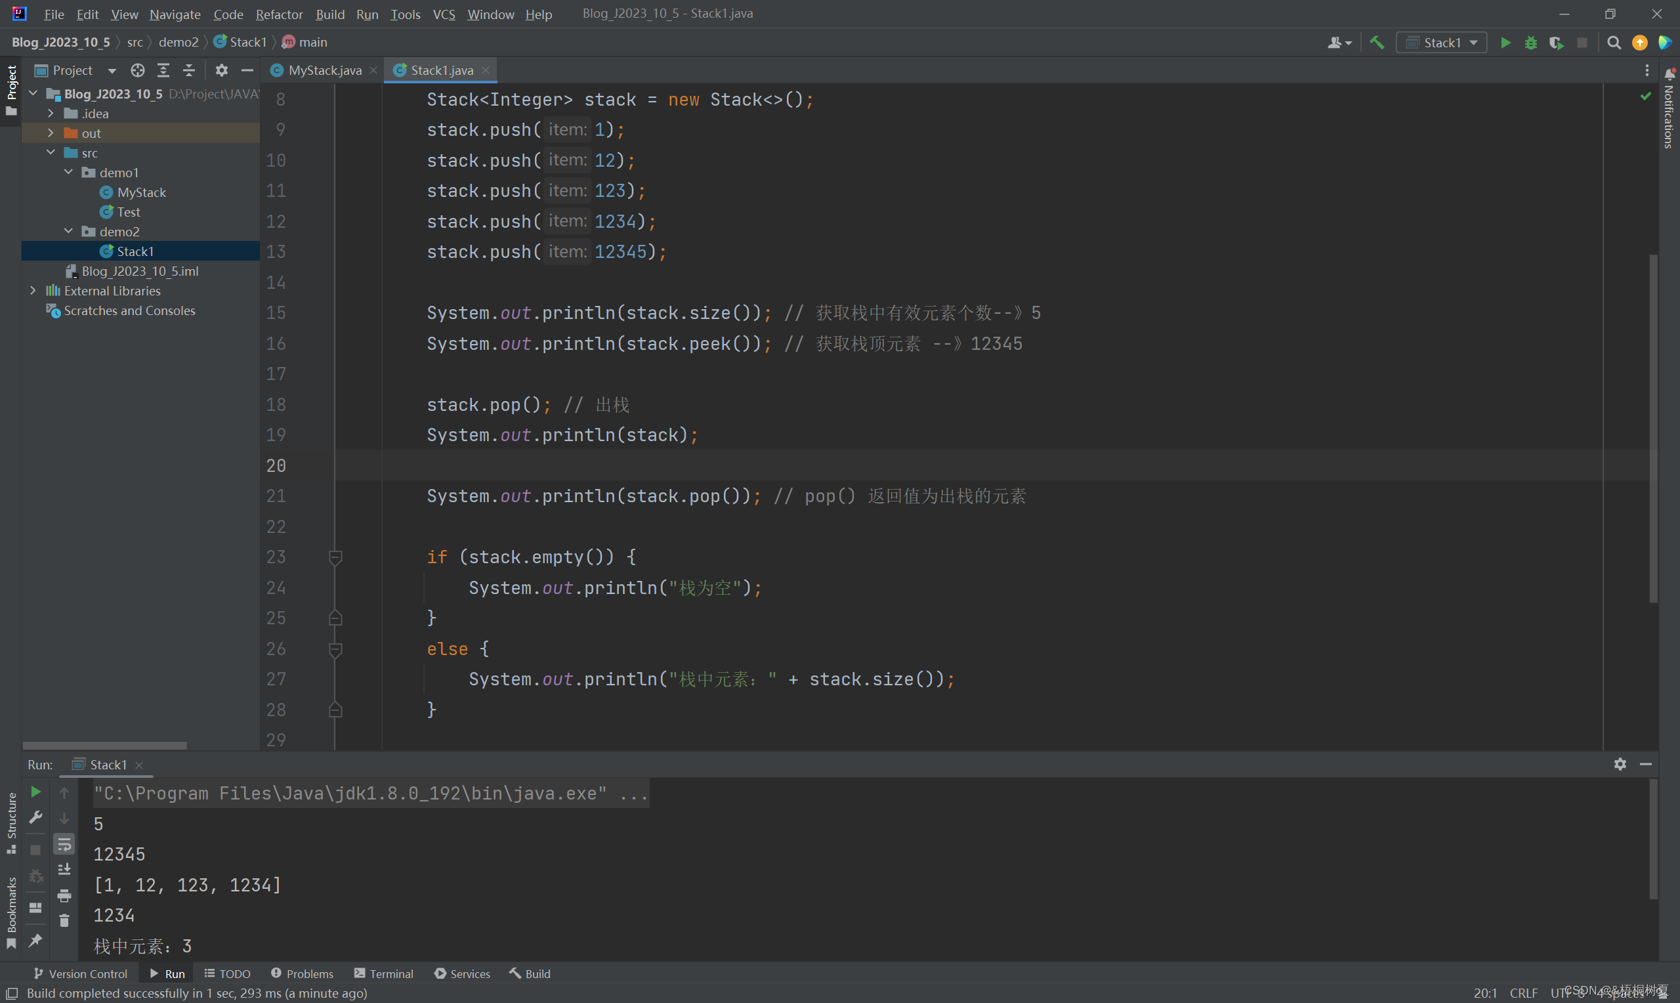Open Search Everywhere magnifier icon
This screenshot has width=1680, height=1003.
click(1613, 43)
